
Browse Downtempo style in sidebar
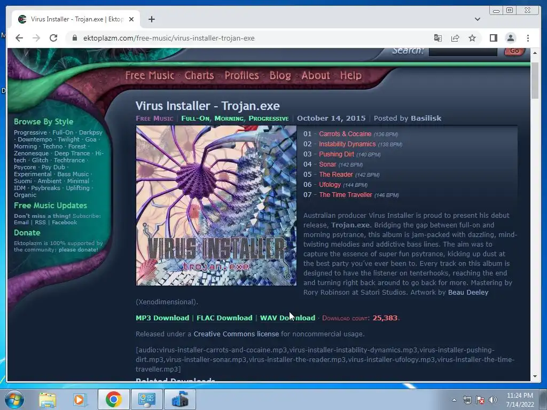point(35,139)
